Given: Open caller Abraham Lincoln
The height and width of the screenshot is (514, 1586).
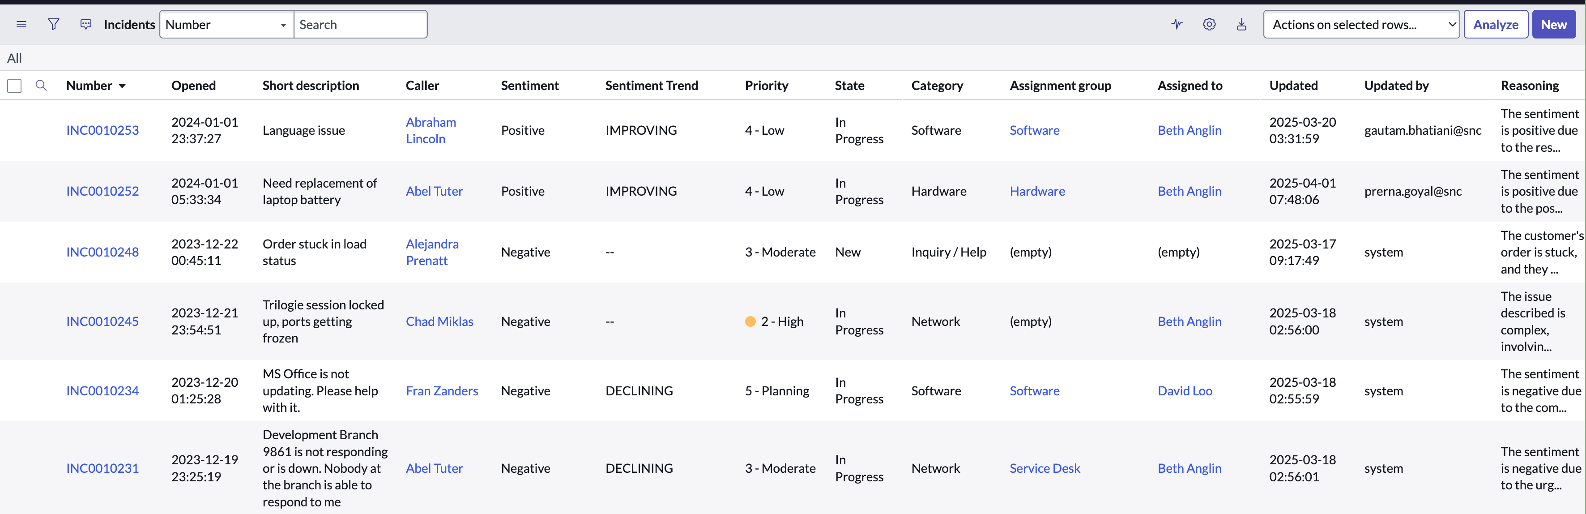Looking at the screenshot, I should pyautogui.click(x=431, y=131).
